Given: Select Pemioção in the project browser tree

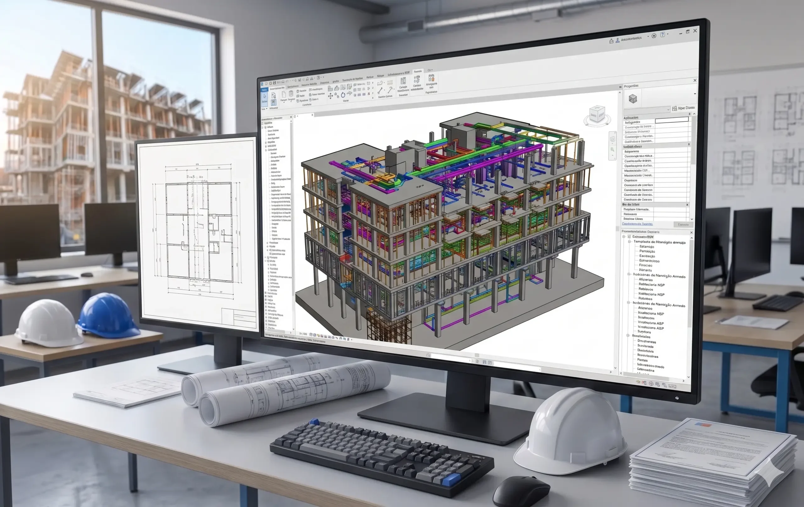Looking at the screenshot, I should pyautogui.click(x=647, y=252).
